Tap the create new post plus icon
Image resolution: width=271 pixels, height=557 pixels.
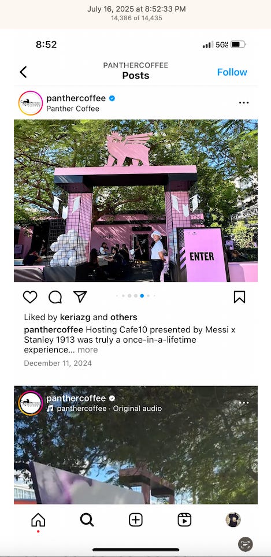click(136, 519)
